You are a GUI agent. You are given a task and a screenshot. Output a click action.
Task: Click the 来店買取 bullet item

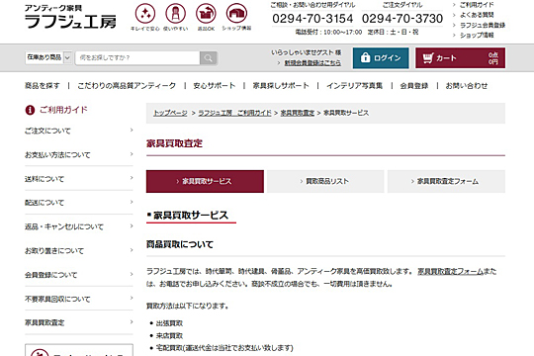tap(169, 336)
